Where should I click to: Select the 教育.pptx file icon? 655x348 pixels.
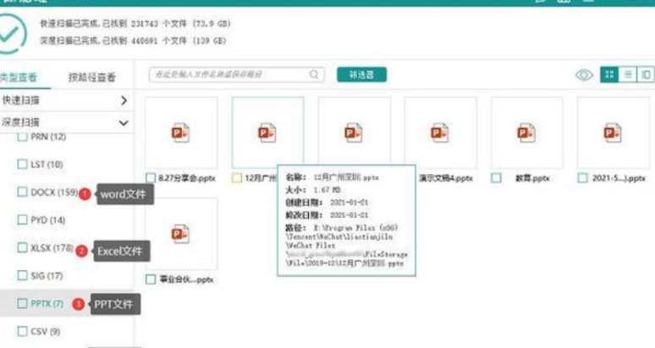tap(526, 133)
